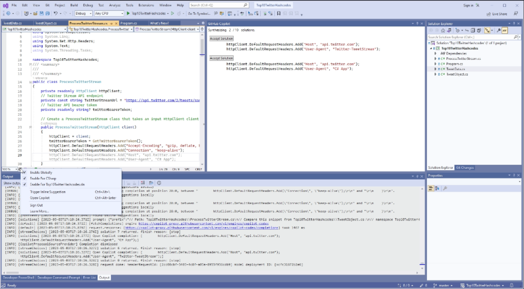The height and width of the screenshot is (289, 524).
Task: Click the Undo arrow icon
Action: [x=56, y=13]
